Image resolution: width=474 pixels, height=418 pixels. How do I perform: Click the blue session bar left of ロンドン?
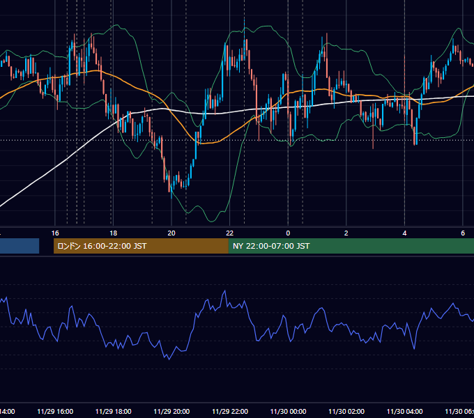[20, 246]
